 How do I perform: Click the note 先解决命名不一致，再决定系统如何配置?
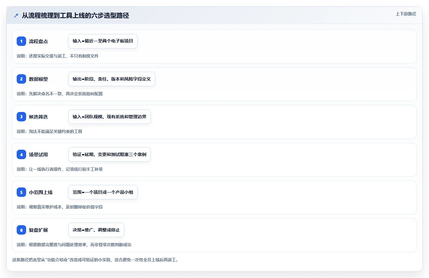pyautogui.click(x=60, y=94)
